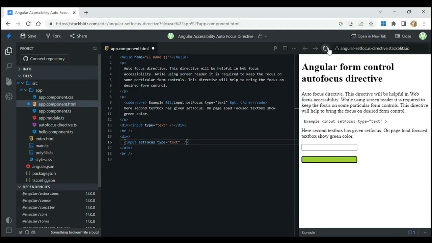Viewport: 432px width, 243px height.
Task: Click first empty text box in preview
Action: tap(329, 147)
